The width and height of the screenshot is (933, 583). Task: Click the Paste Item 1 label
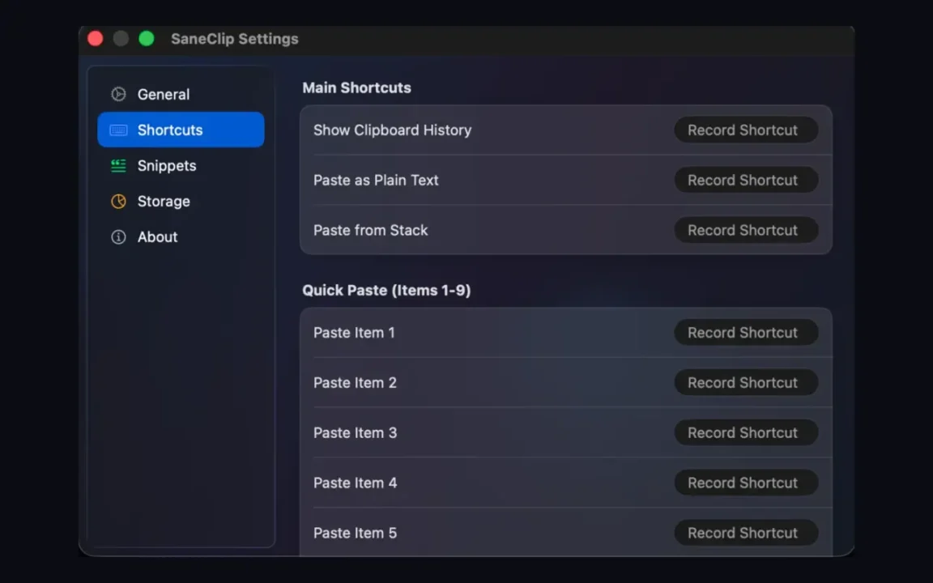pyautogui.click(x=354, y=333)
